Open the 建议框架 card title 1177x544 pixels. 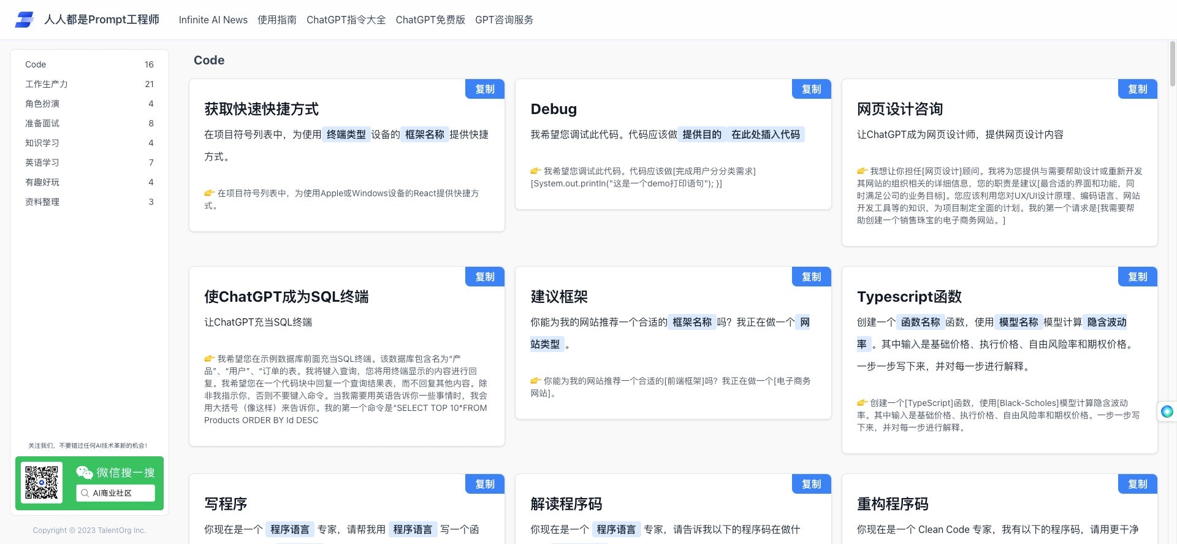coord(559,297)
